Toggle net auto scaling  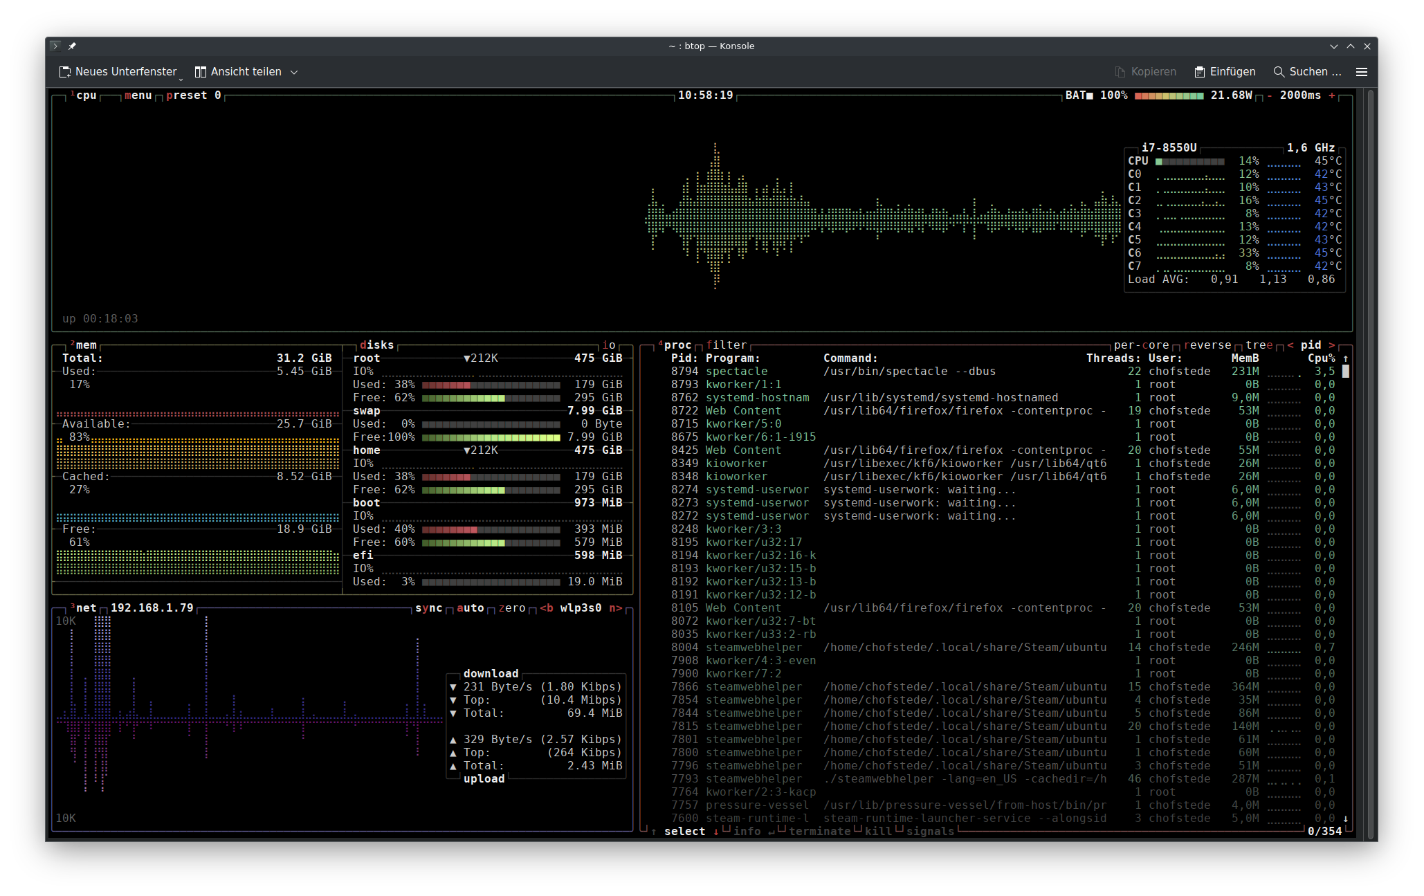[471, 608]
